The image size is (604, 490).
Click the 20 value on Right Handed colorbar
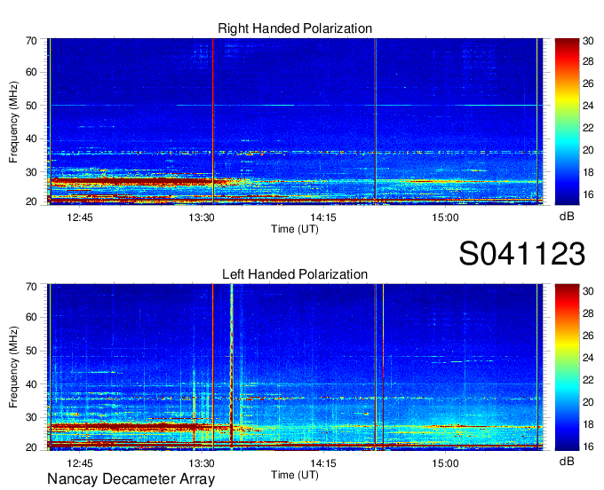(588, 150)
